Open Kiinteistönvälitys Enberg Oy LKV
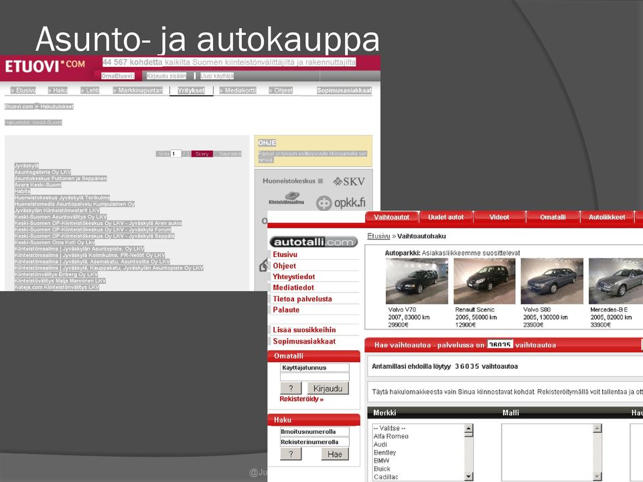The width and height of the screenshot is (643, 482). [x=56, y=274]
